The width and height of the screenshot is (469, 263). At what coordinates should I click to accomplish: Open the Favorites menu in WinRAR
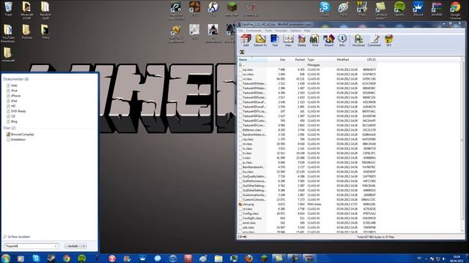281,31
